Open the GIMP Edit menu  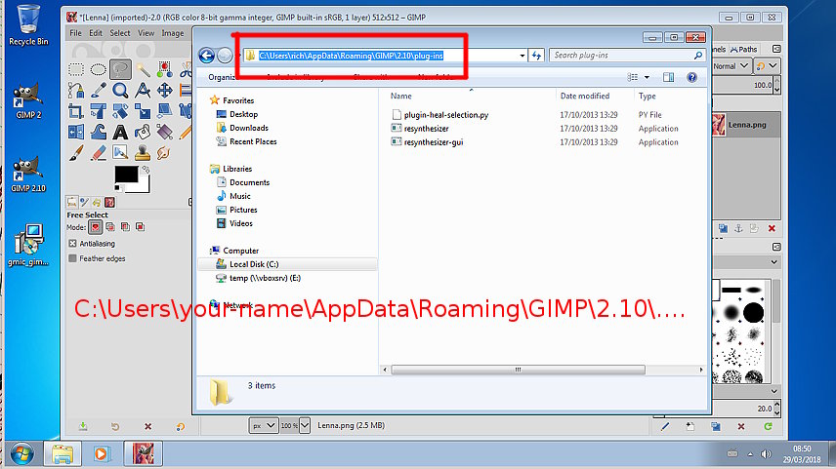pos(96,33)
